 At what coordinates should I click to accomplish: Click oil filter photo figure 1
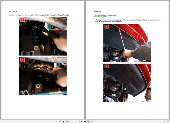43,37
